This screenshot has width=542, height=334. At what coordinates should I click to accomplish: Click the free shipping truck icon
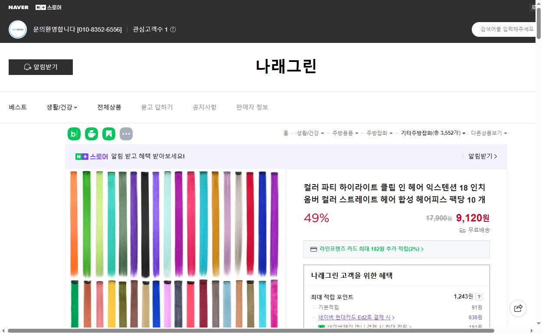coord(462,230)
